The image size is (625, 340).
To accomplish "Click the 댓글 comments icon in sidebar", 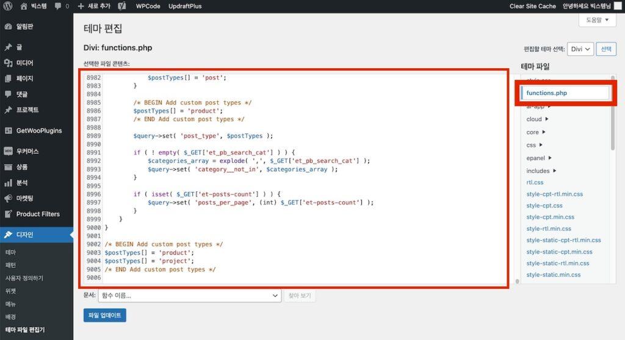I will coord(9,94).
